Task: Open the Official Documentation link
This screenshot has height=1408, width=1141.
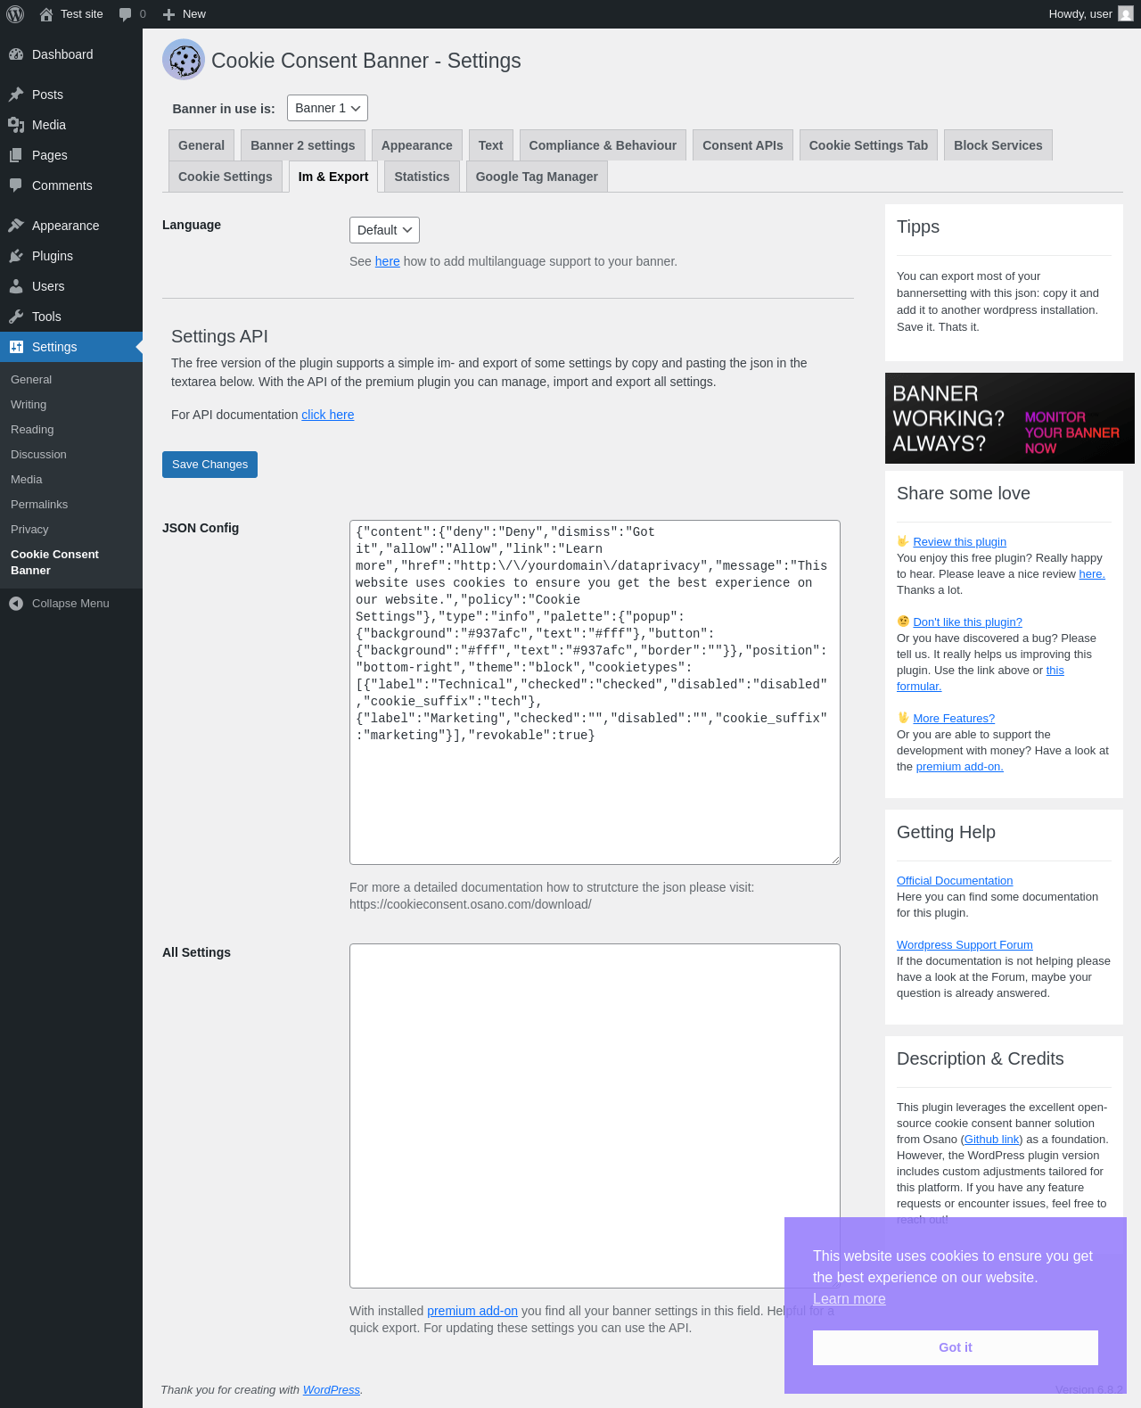Action: 955,880
